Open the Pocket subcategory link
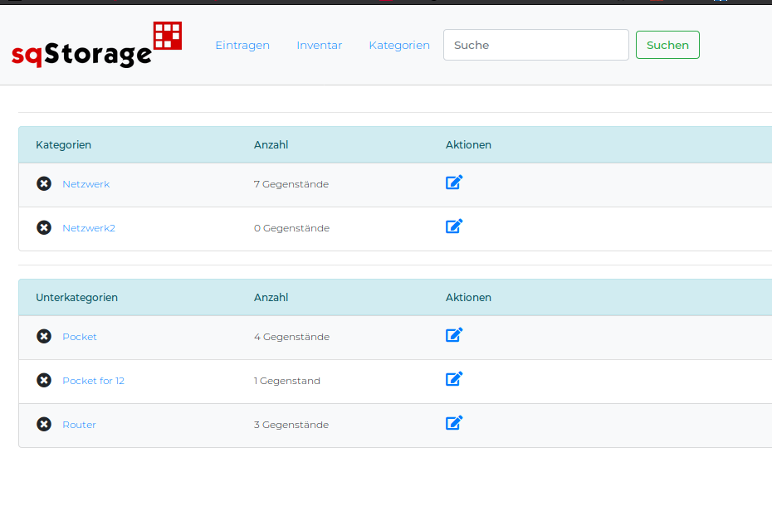The height and width of the screenshot is (511, 772). click(80, 337)
